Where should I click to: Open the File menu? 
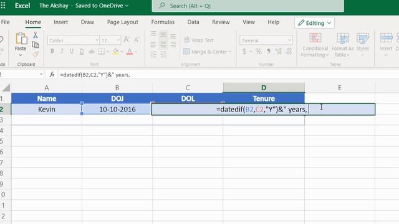pyautogui.click(x=6, y=22)
